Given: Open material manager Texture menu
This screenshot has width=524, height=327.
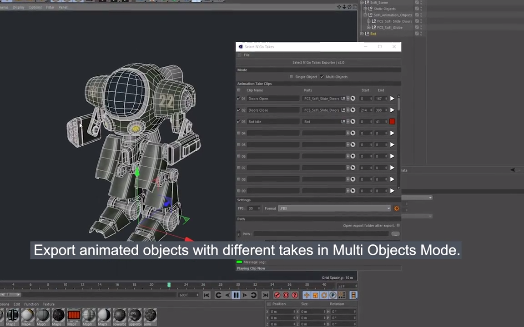Looking at the screenshot, I should pos(49,304).
